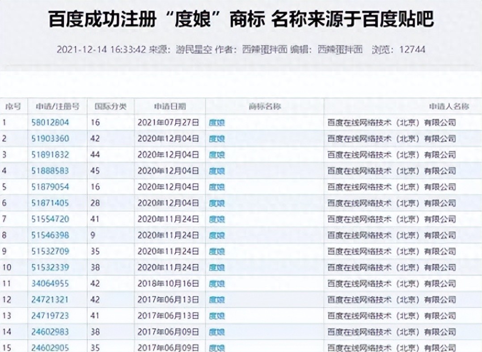
Task: Open application number 51891832
Action: point(50,155)
